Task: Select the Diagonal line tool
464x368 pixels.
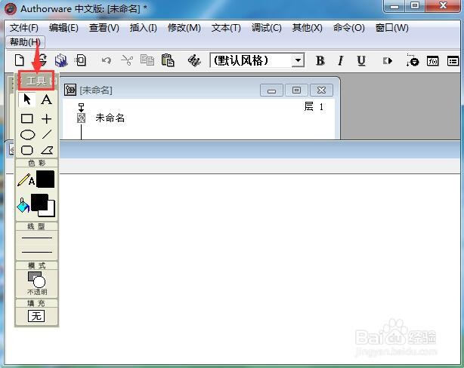Action: pyautogui.click(x=47, y=134)
